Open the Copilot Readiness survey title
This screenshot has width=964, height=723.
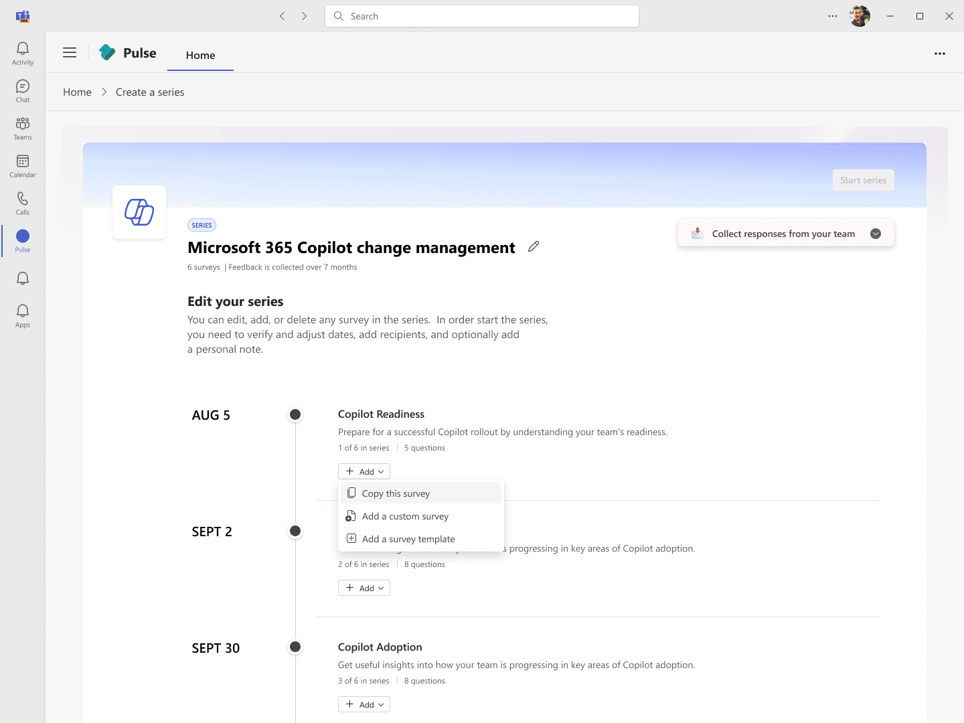point(381,414)
